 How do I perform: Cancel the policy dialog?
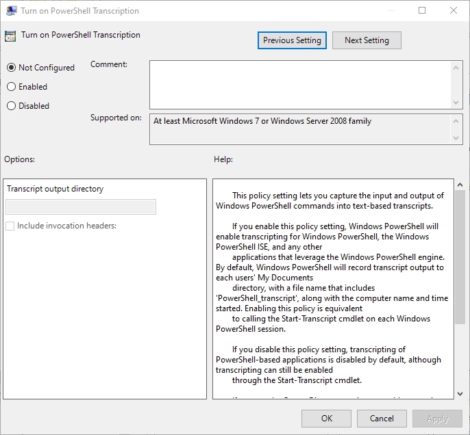(x=382, y=419)
